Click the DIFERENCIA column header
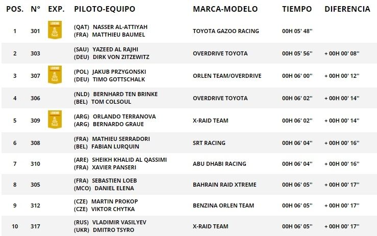 [x=347, y=9]
